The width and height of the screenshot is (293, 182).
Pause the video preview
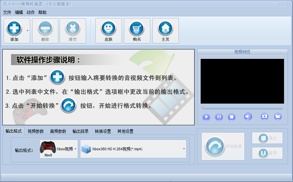click(x=219, y=117)
